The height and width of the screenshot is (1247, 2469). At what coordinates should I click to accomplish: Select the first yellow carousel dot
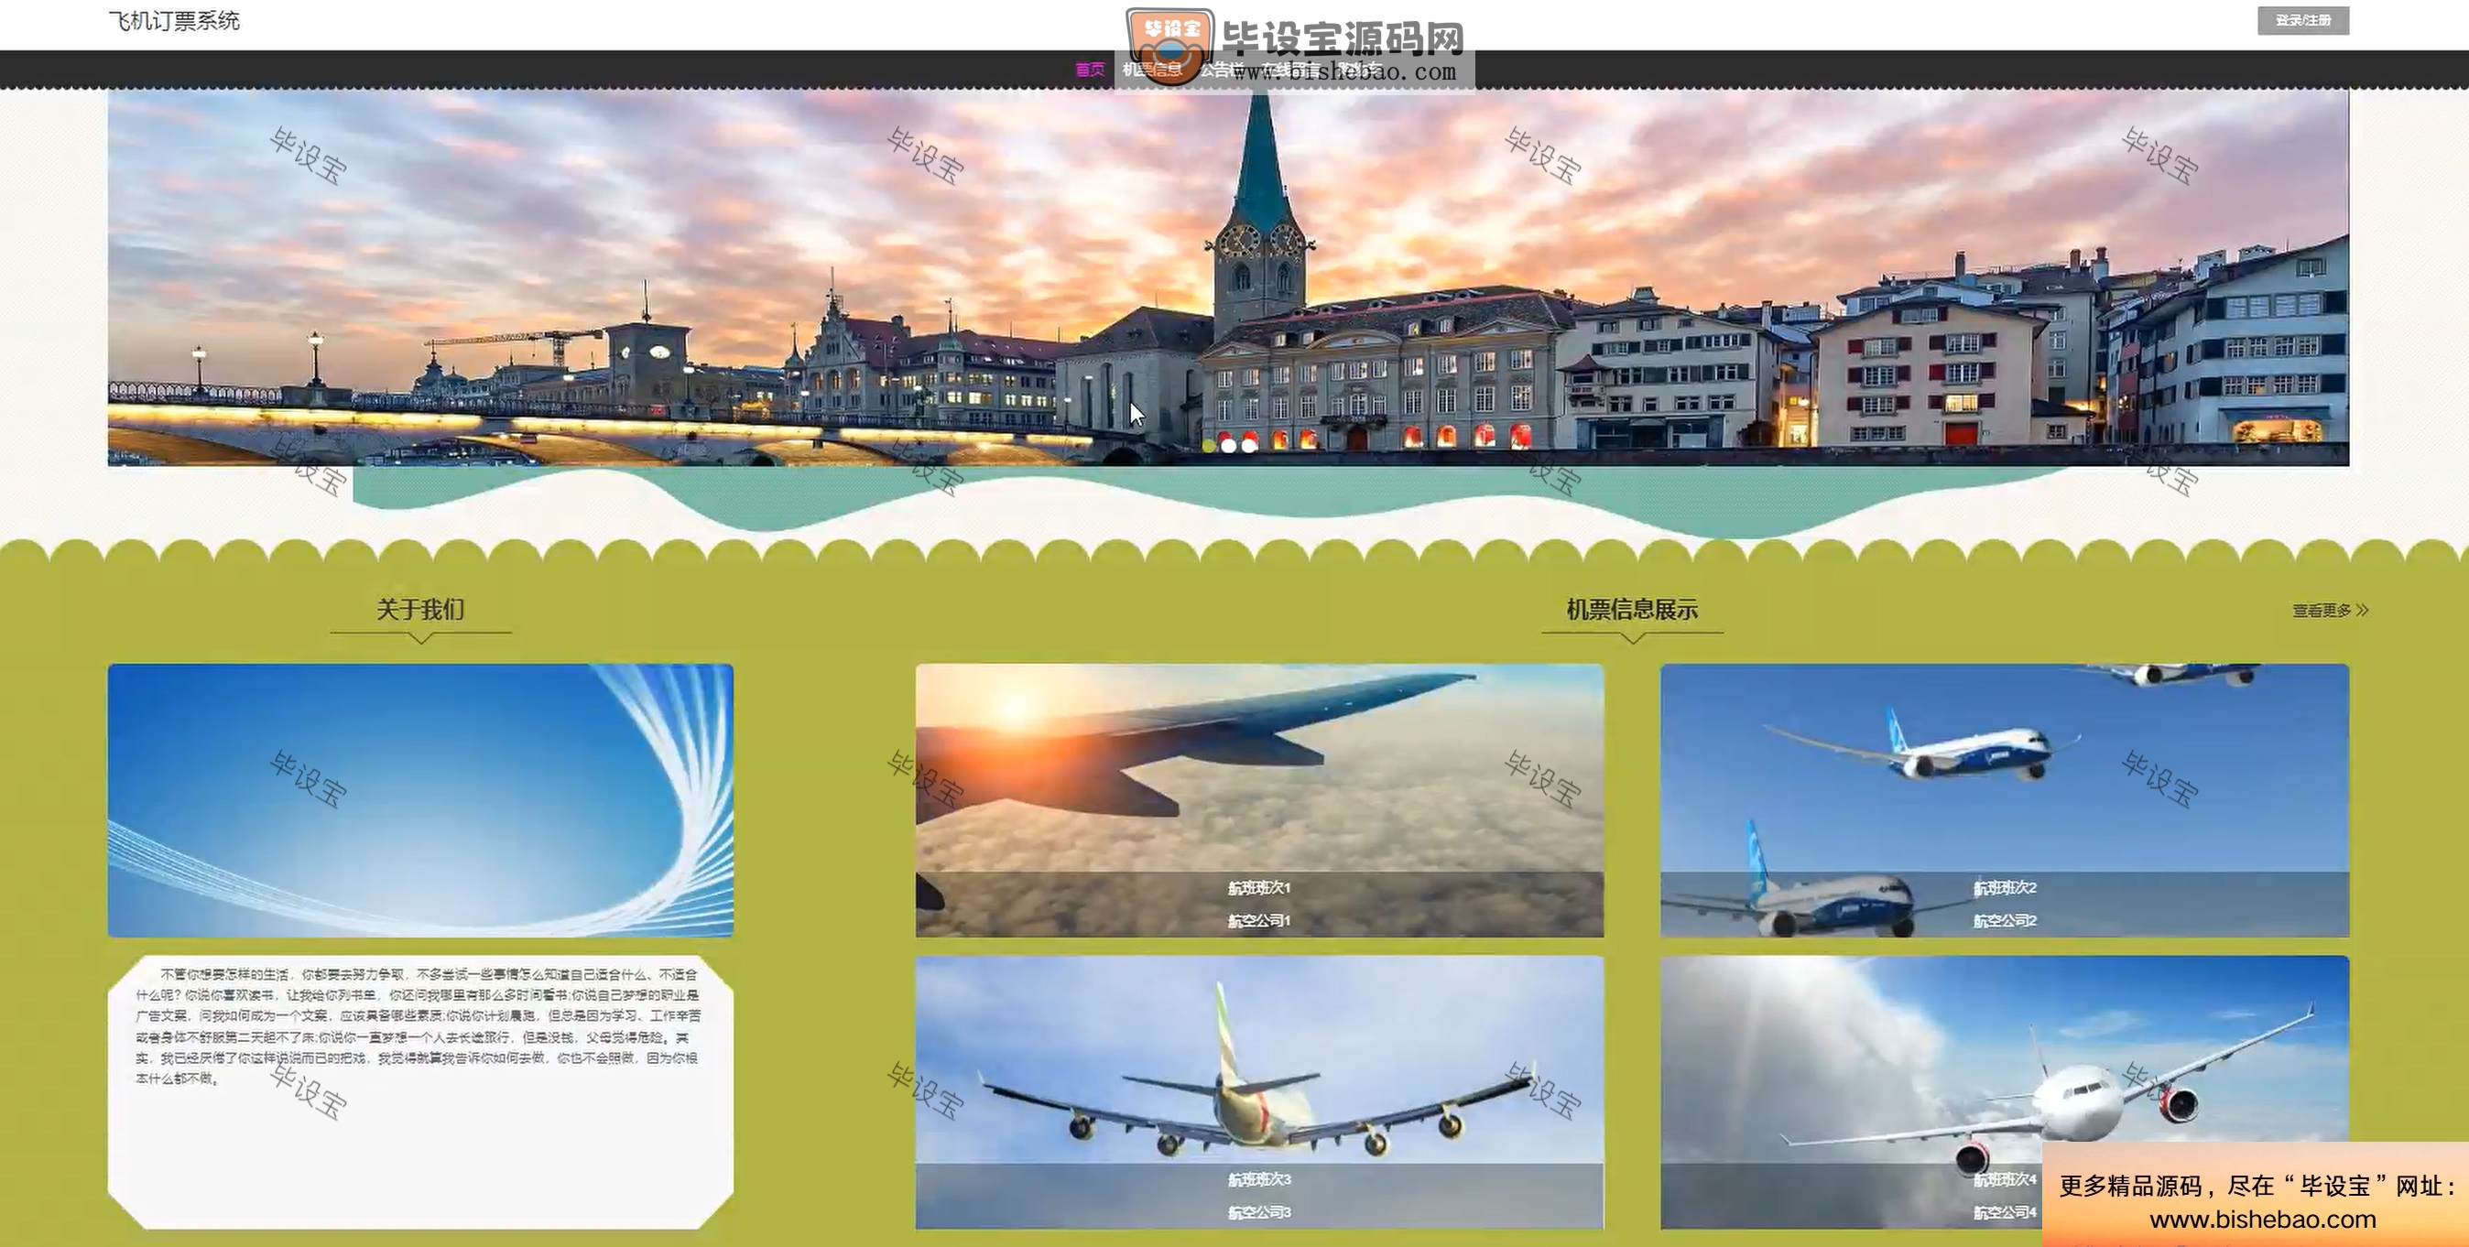[x=1209, y=446]
